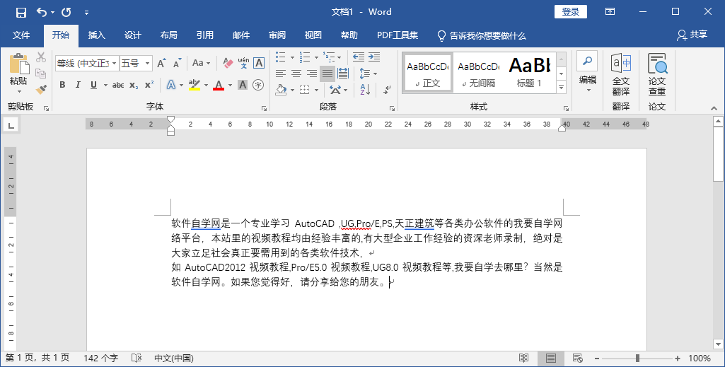Viewport: 725px width, 367px height.
Task: Open the Phonetic Guide (wén) tool
Action: click(243, 63)
